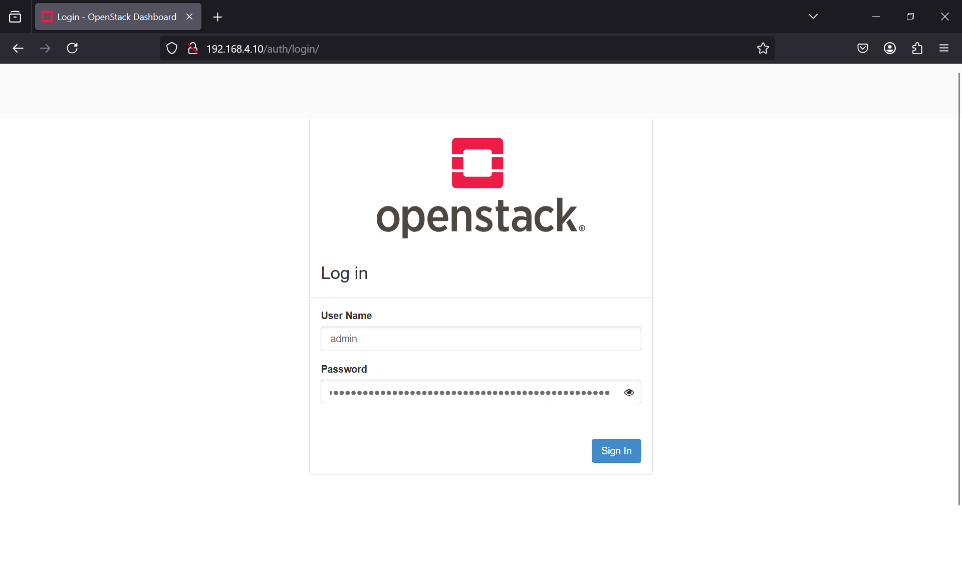Bookmark this page with the star
Image resolution: width=962 pixels, height=565 pixels.
point(763,49)
